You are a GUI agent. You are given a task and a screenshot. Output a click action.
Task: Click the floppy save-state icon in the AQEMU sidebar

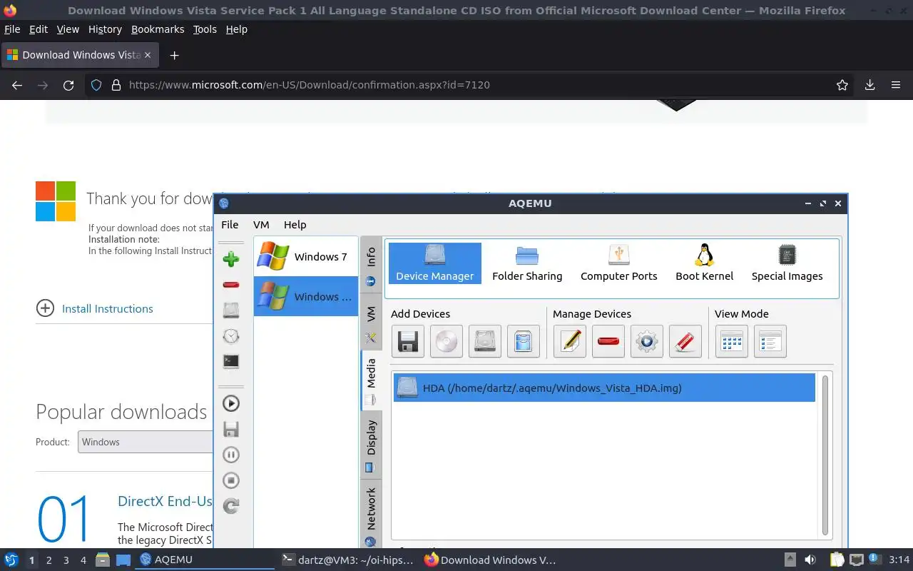(230, 429)
